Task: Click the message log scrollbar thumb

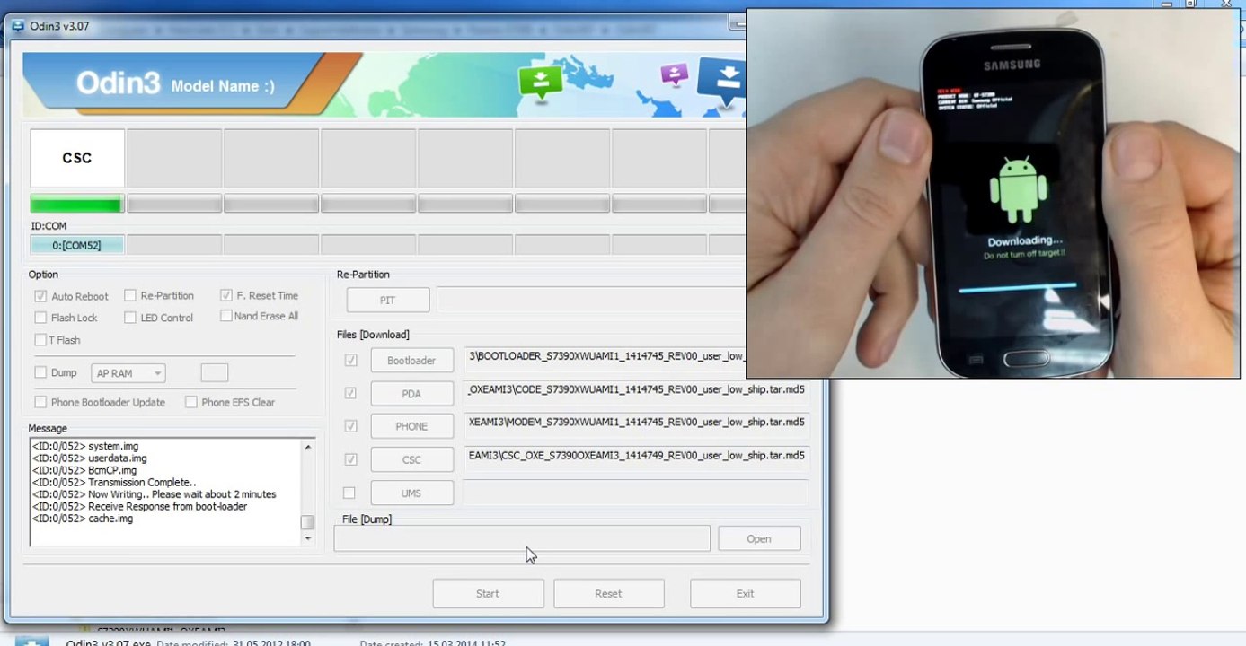Action: point(308,522)
